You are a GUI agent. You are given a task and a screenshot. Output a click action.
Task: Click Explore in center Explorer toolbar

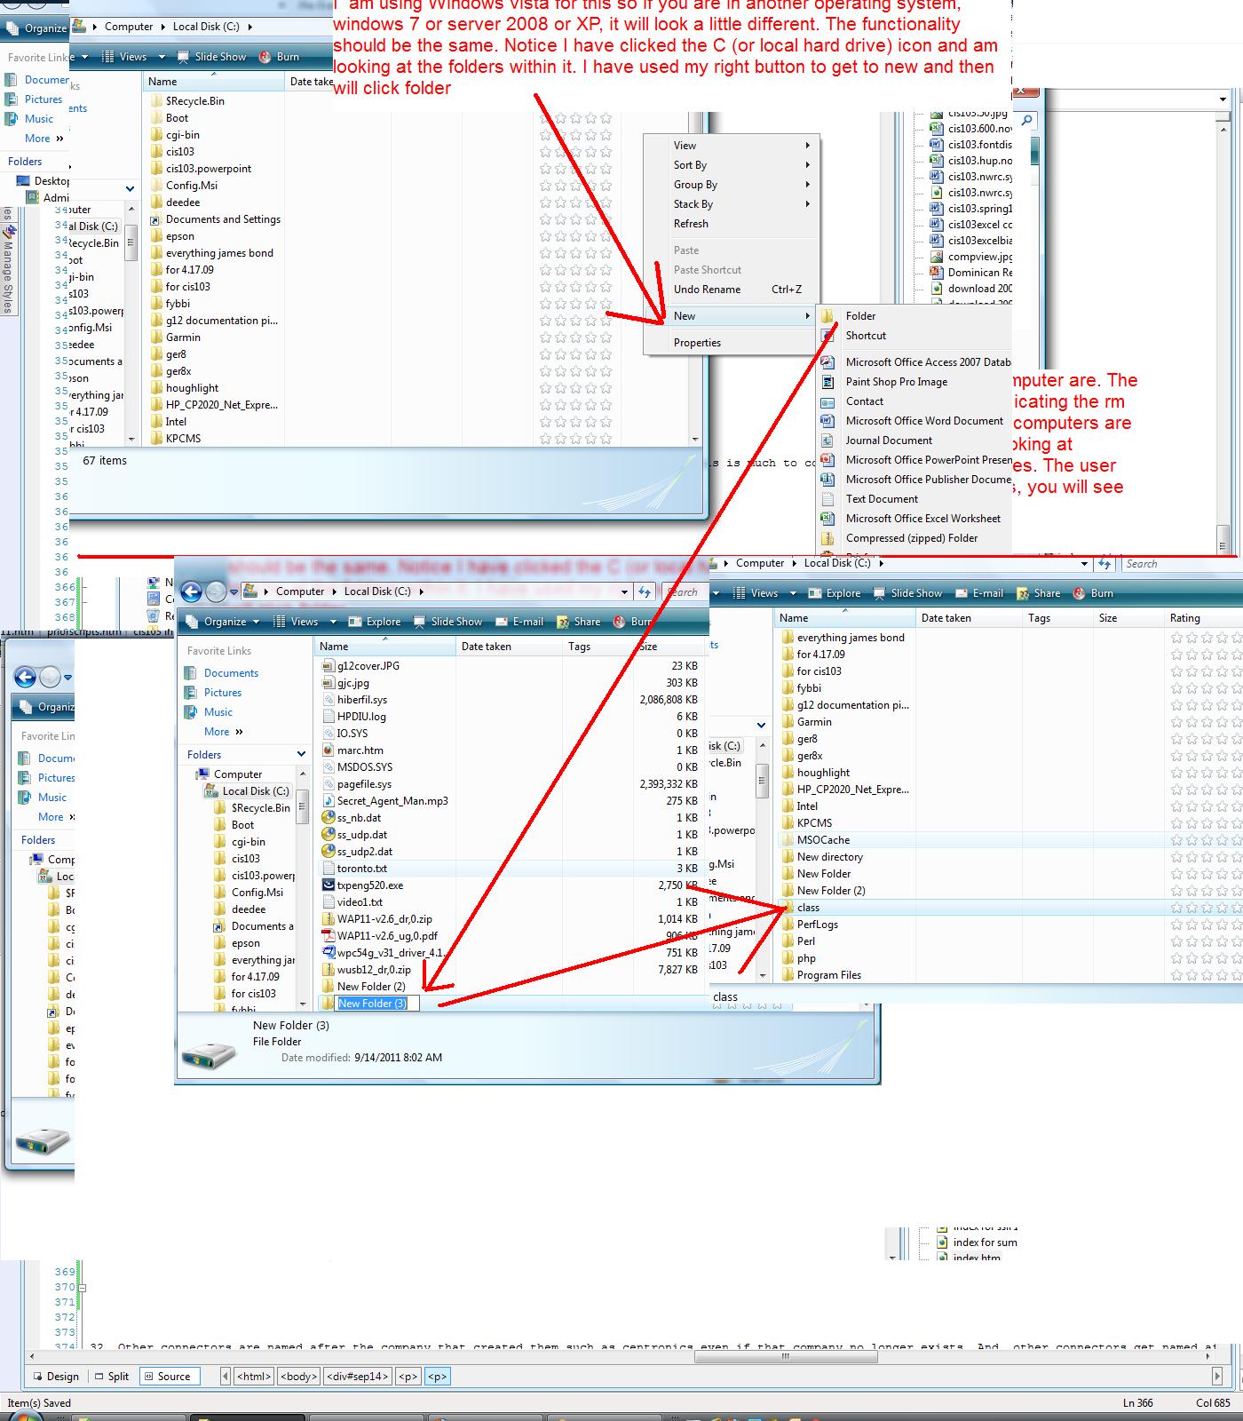pos(375,622)
